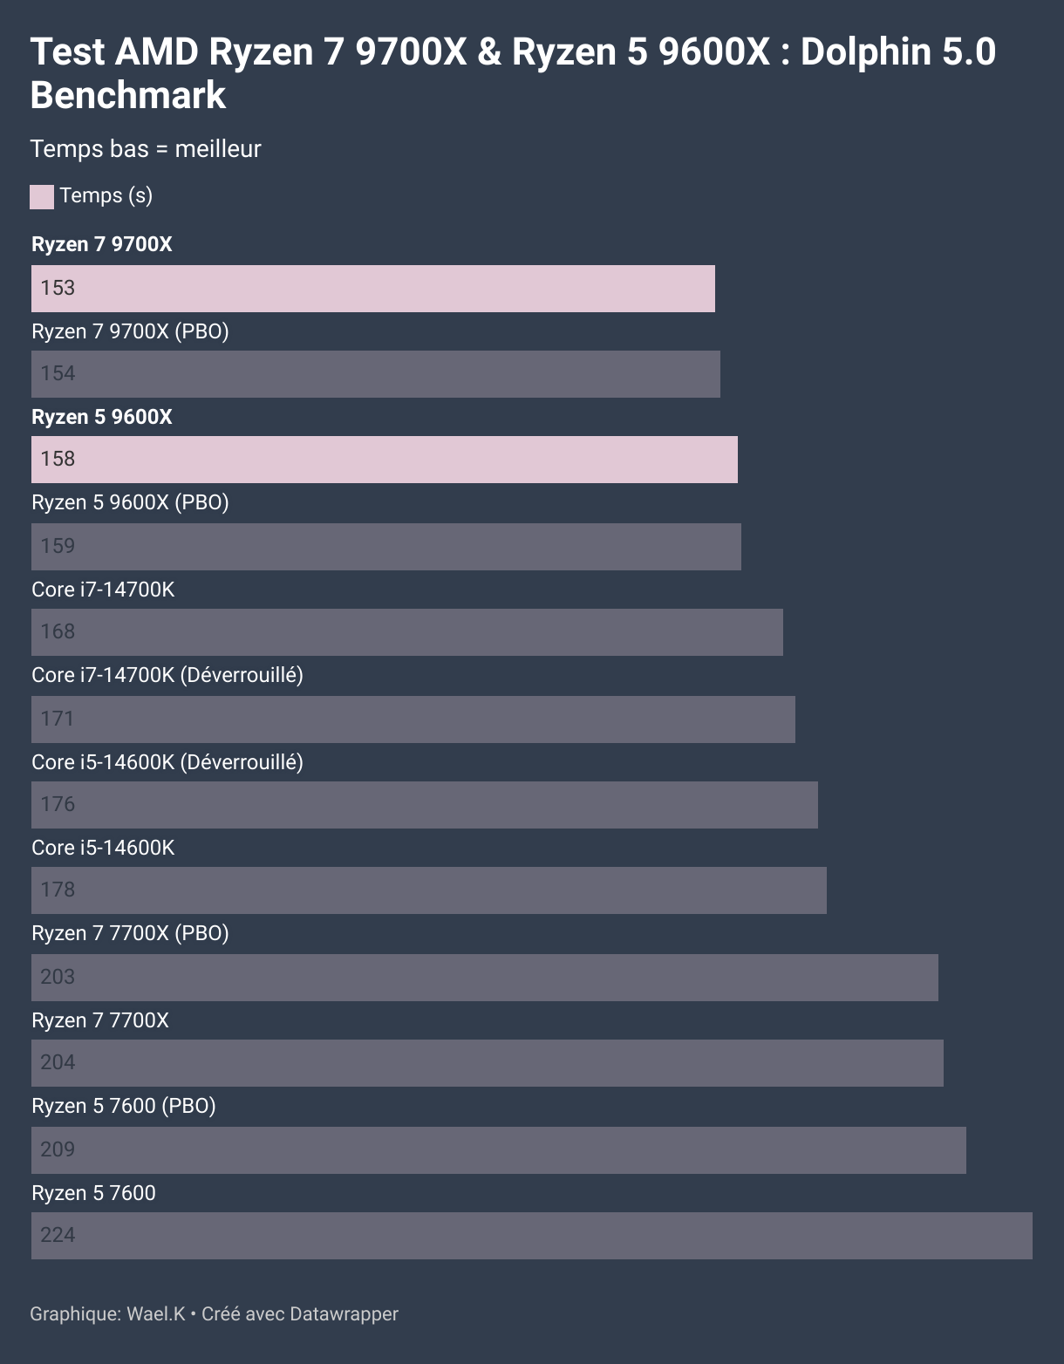Select the pink Ryzen 5 9600X bar at 158
The image size is (1064, 1364).
tap(385, 460)
